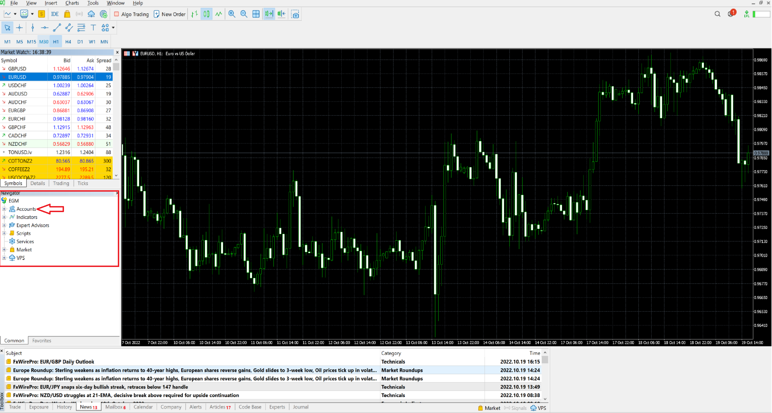Image resolution: width=772 pixels, height=413 pixels.
Task: Toggle candlestick chart display mode
Action: tap(206, 14)
